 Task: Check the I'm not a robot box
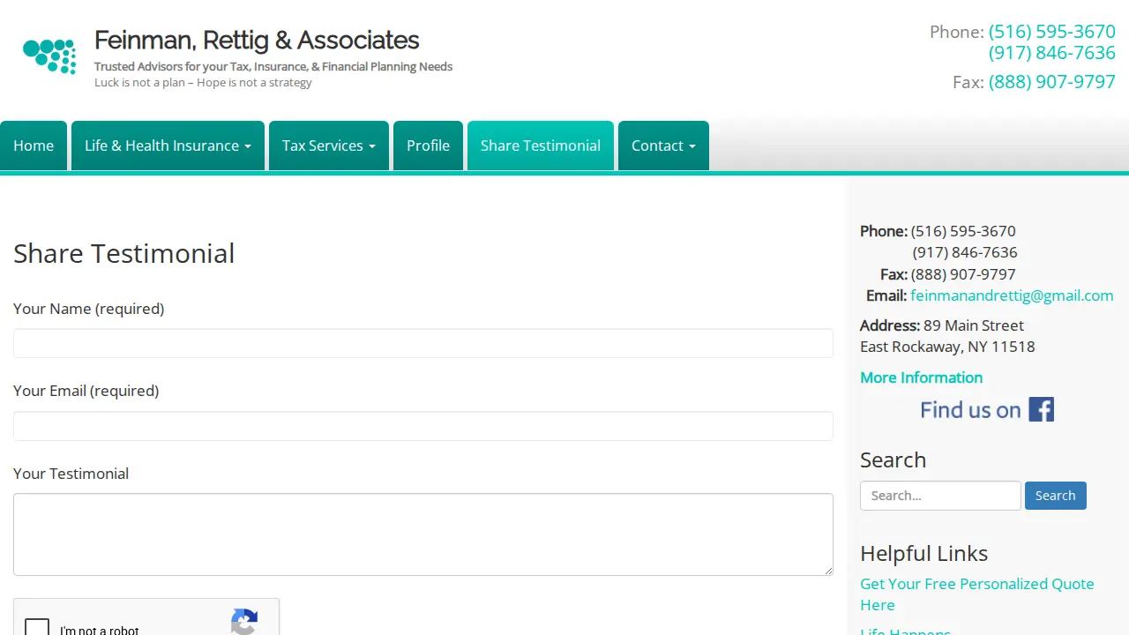click(x=37, y=627)
